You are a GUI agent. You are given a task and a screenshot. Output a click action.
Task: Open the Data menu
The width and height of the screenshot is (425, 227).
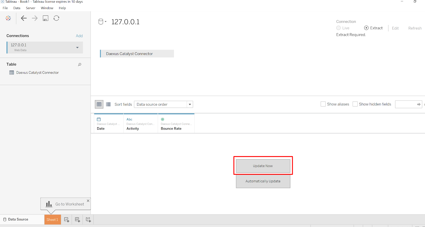pyautogui.click(x=17, y=8)
